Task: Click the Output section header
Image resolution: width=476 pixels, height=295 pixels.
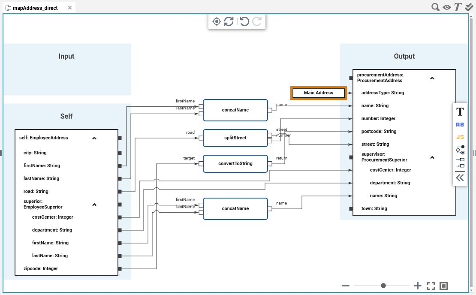Action: [x=404, y=56]
